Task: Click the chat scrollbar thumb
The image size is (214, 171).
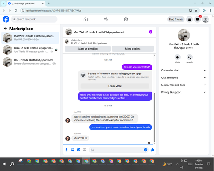Action: [x=154, y=117]
